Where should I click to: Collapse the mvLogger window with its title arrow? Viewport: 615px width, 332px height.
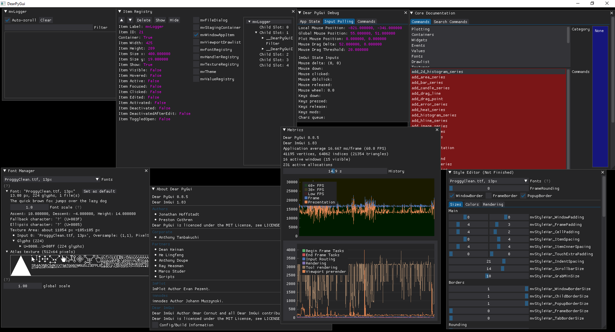click(5, 12)
